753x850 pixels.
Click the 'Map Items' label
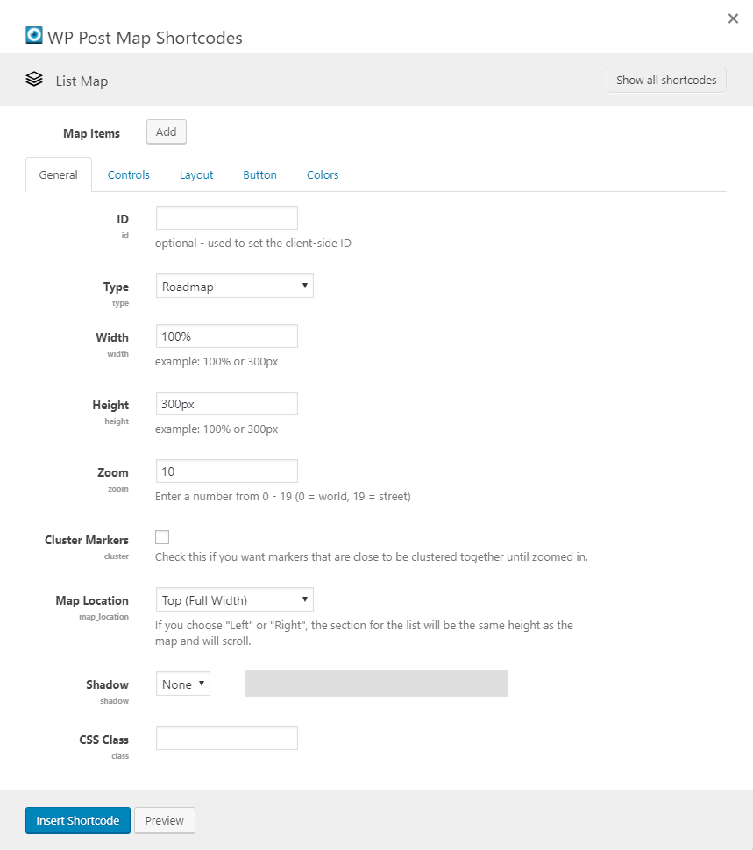click(92, 133)
